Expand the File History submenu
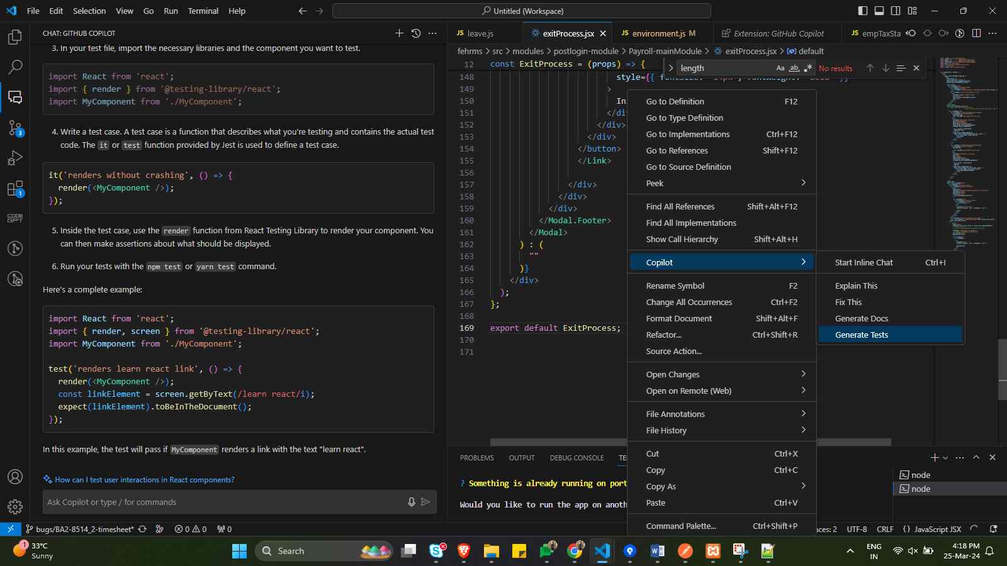 (x=722, y=430)
